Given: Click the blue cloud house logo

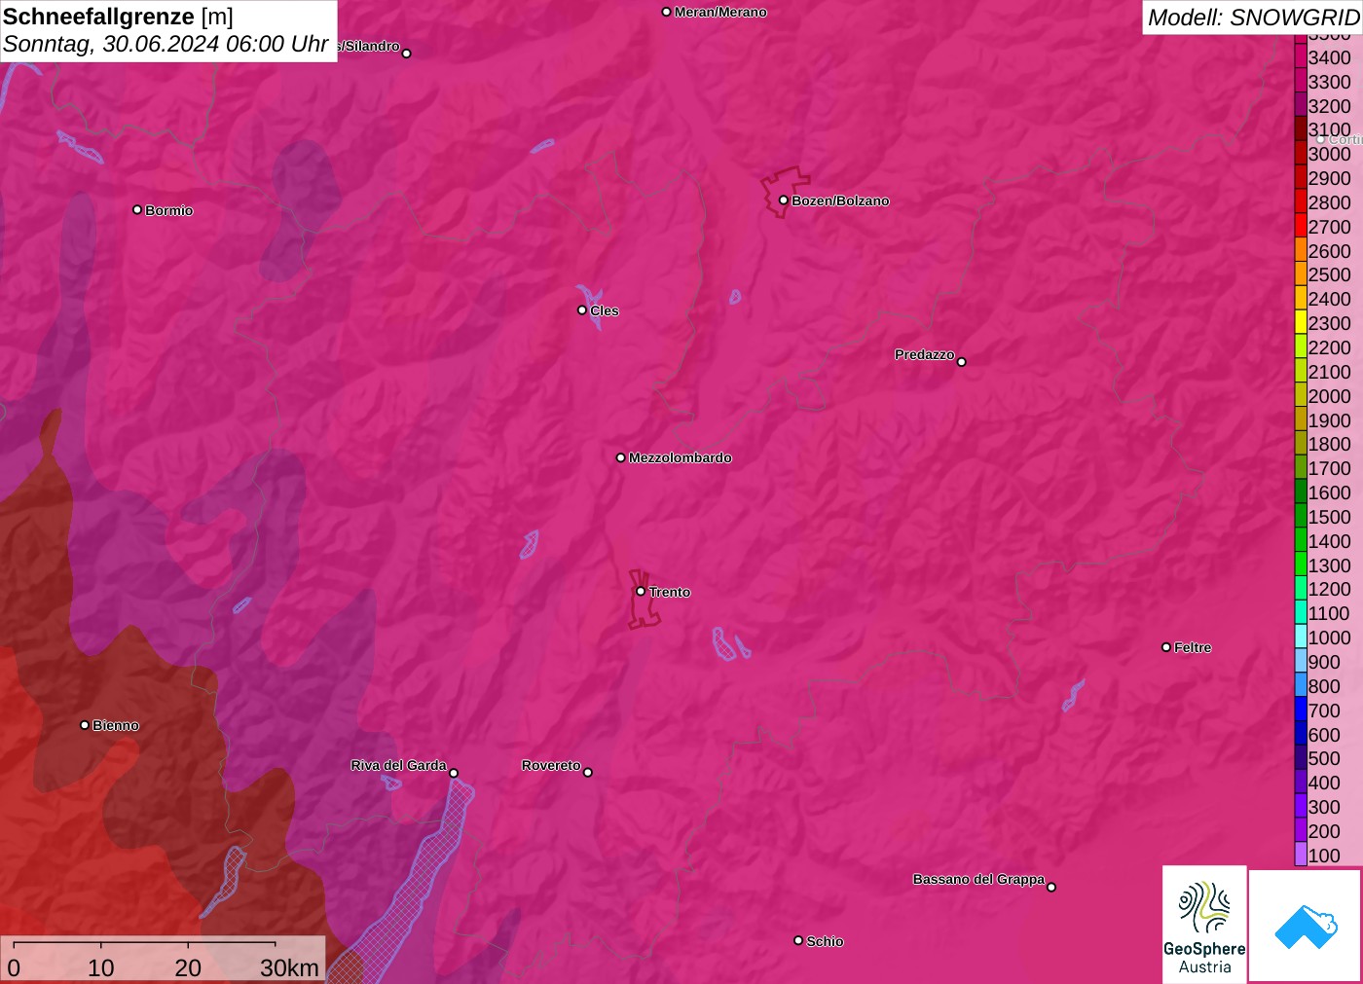Looking at the screenshot, I should [x=1306, y=926].
